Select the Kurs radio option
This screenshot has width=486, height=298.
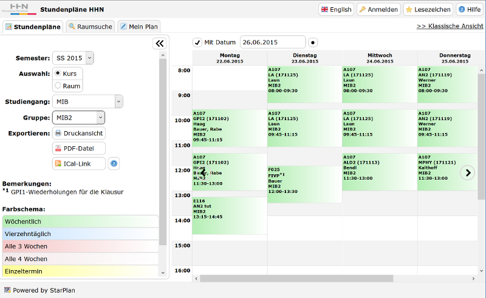pyautogui.click(x=58, y=73)
